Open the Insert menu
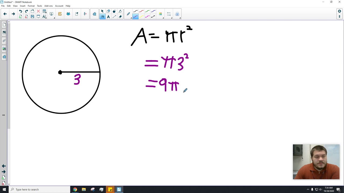344x193 pixels. click(23, 6)
